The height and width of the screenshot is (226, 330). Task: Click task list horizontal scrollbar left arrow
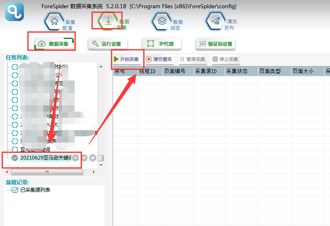click(7, 172)
